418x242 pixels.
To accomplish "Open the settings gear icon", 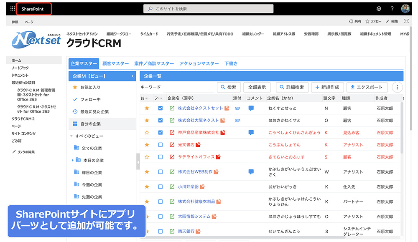I will (x=379, y=9).
